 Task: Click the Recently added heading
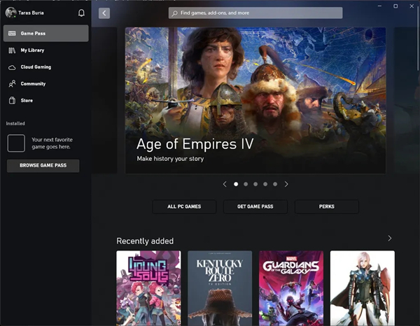pos(145,241)
